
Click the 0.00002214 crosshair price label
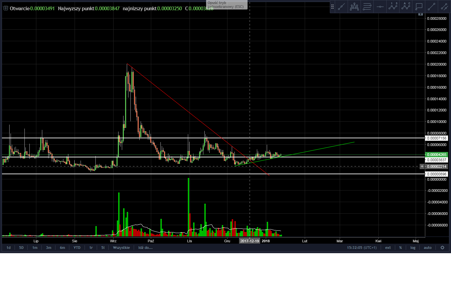[x=437, y=166]
